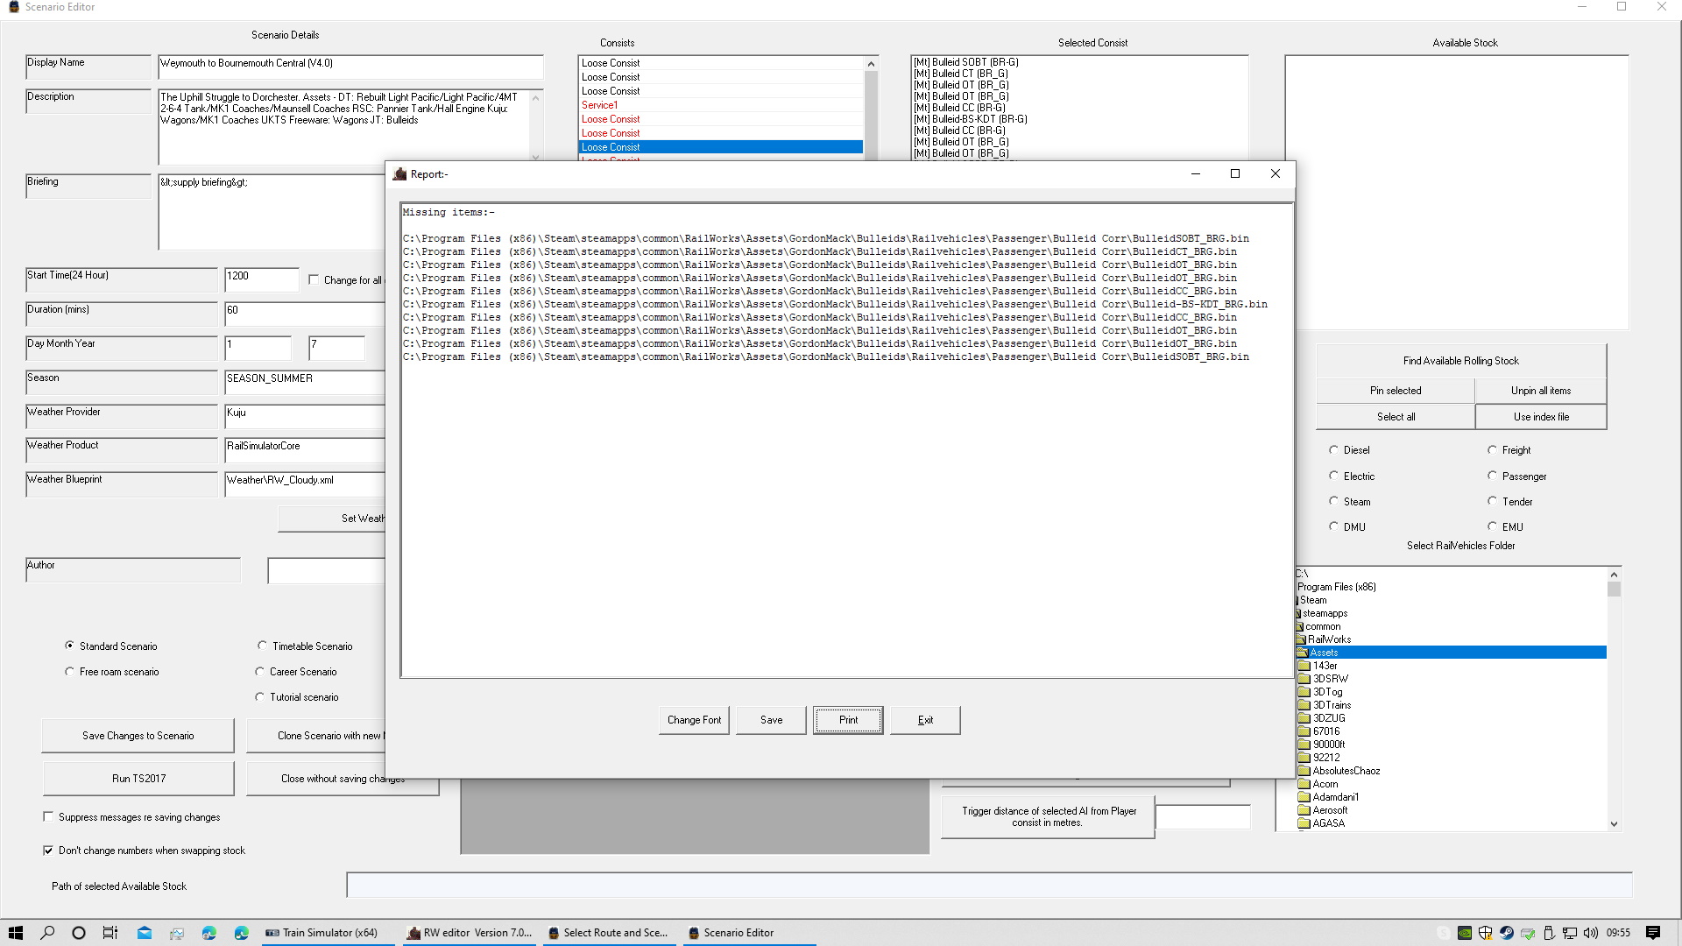1682x946 pixels.
Task: Open the Task View icon
Action: [x=110, y=933]
